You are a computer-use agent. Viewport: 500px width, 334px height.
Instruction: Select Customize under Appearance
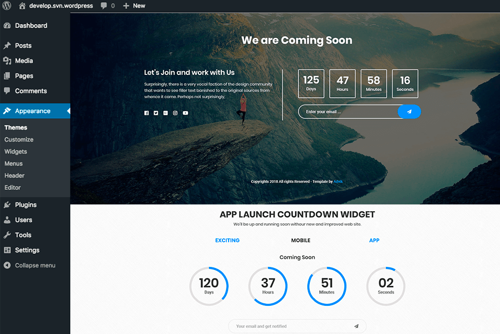point(19,139)
